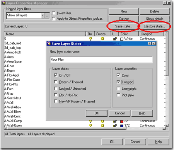This screenshot has height=150, width=174.
Task: Close the Save Layer States dialog
Action: pos(154,44)
